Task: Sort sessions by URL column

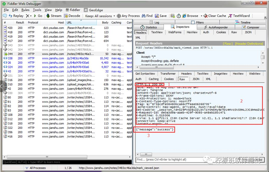Action: click(81, 22)
